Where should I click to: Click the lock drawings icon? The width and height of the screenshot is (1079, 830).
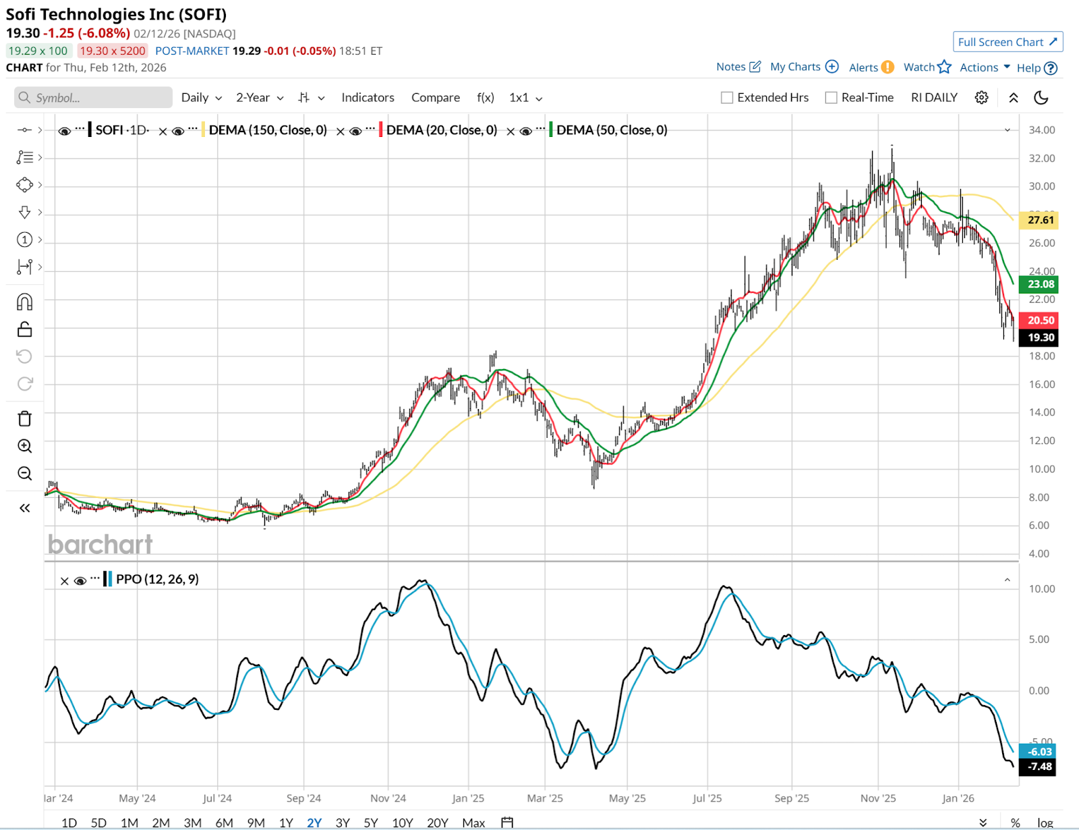click(24, 329)
